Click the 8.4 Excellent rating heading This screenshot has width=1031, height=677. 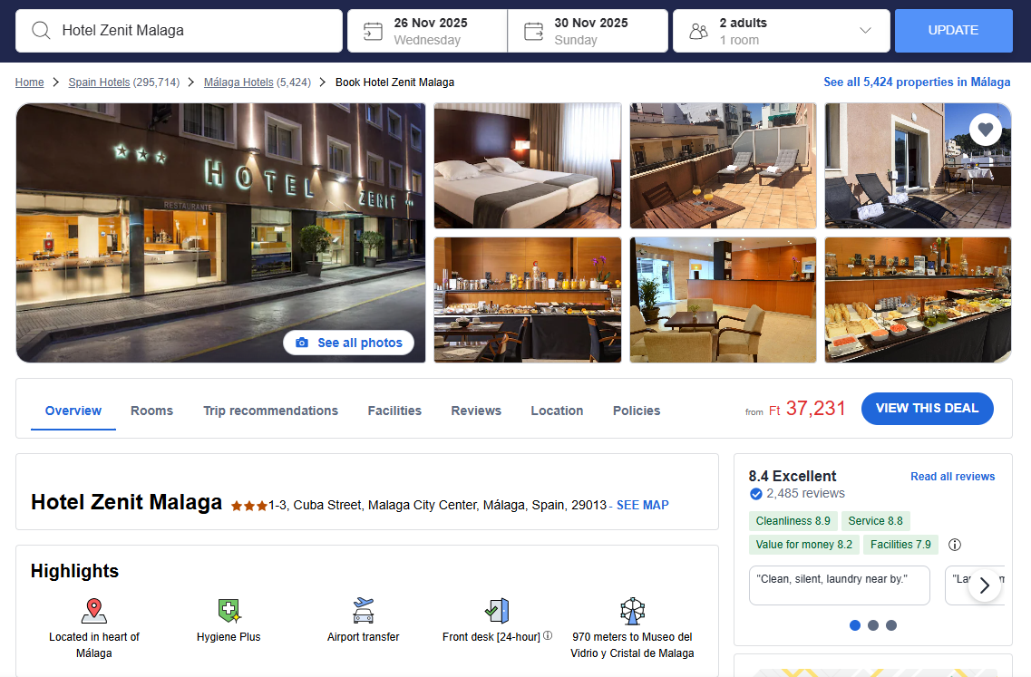793,476
